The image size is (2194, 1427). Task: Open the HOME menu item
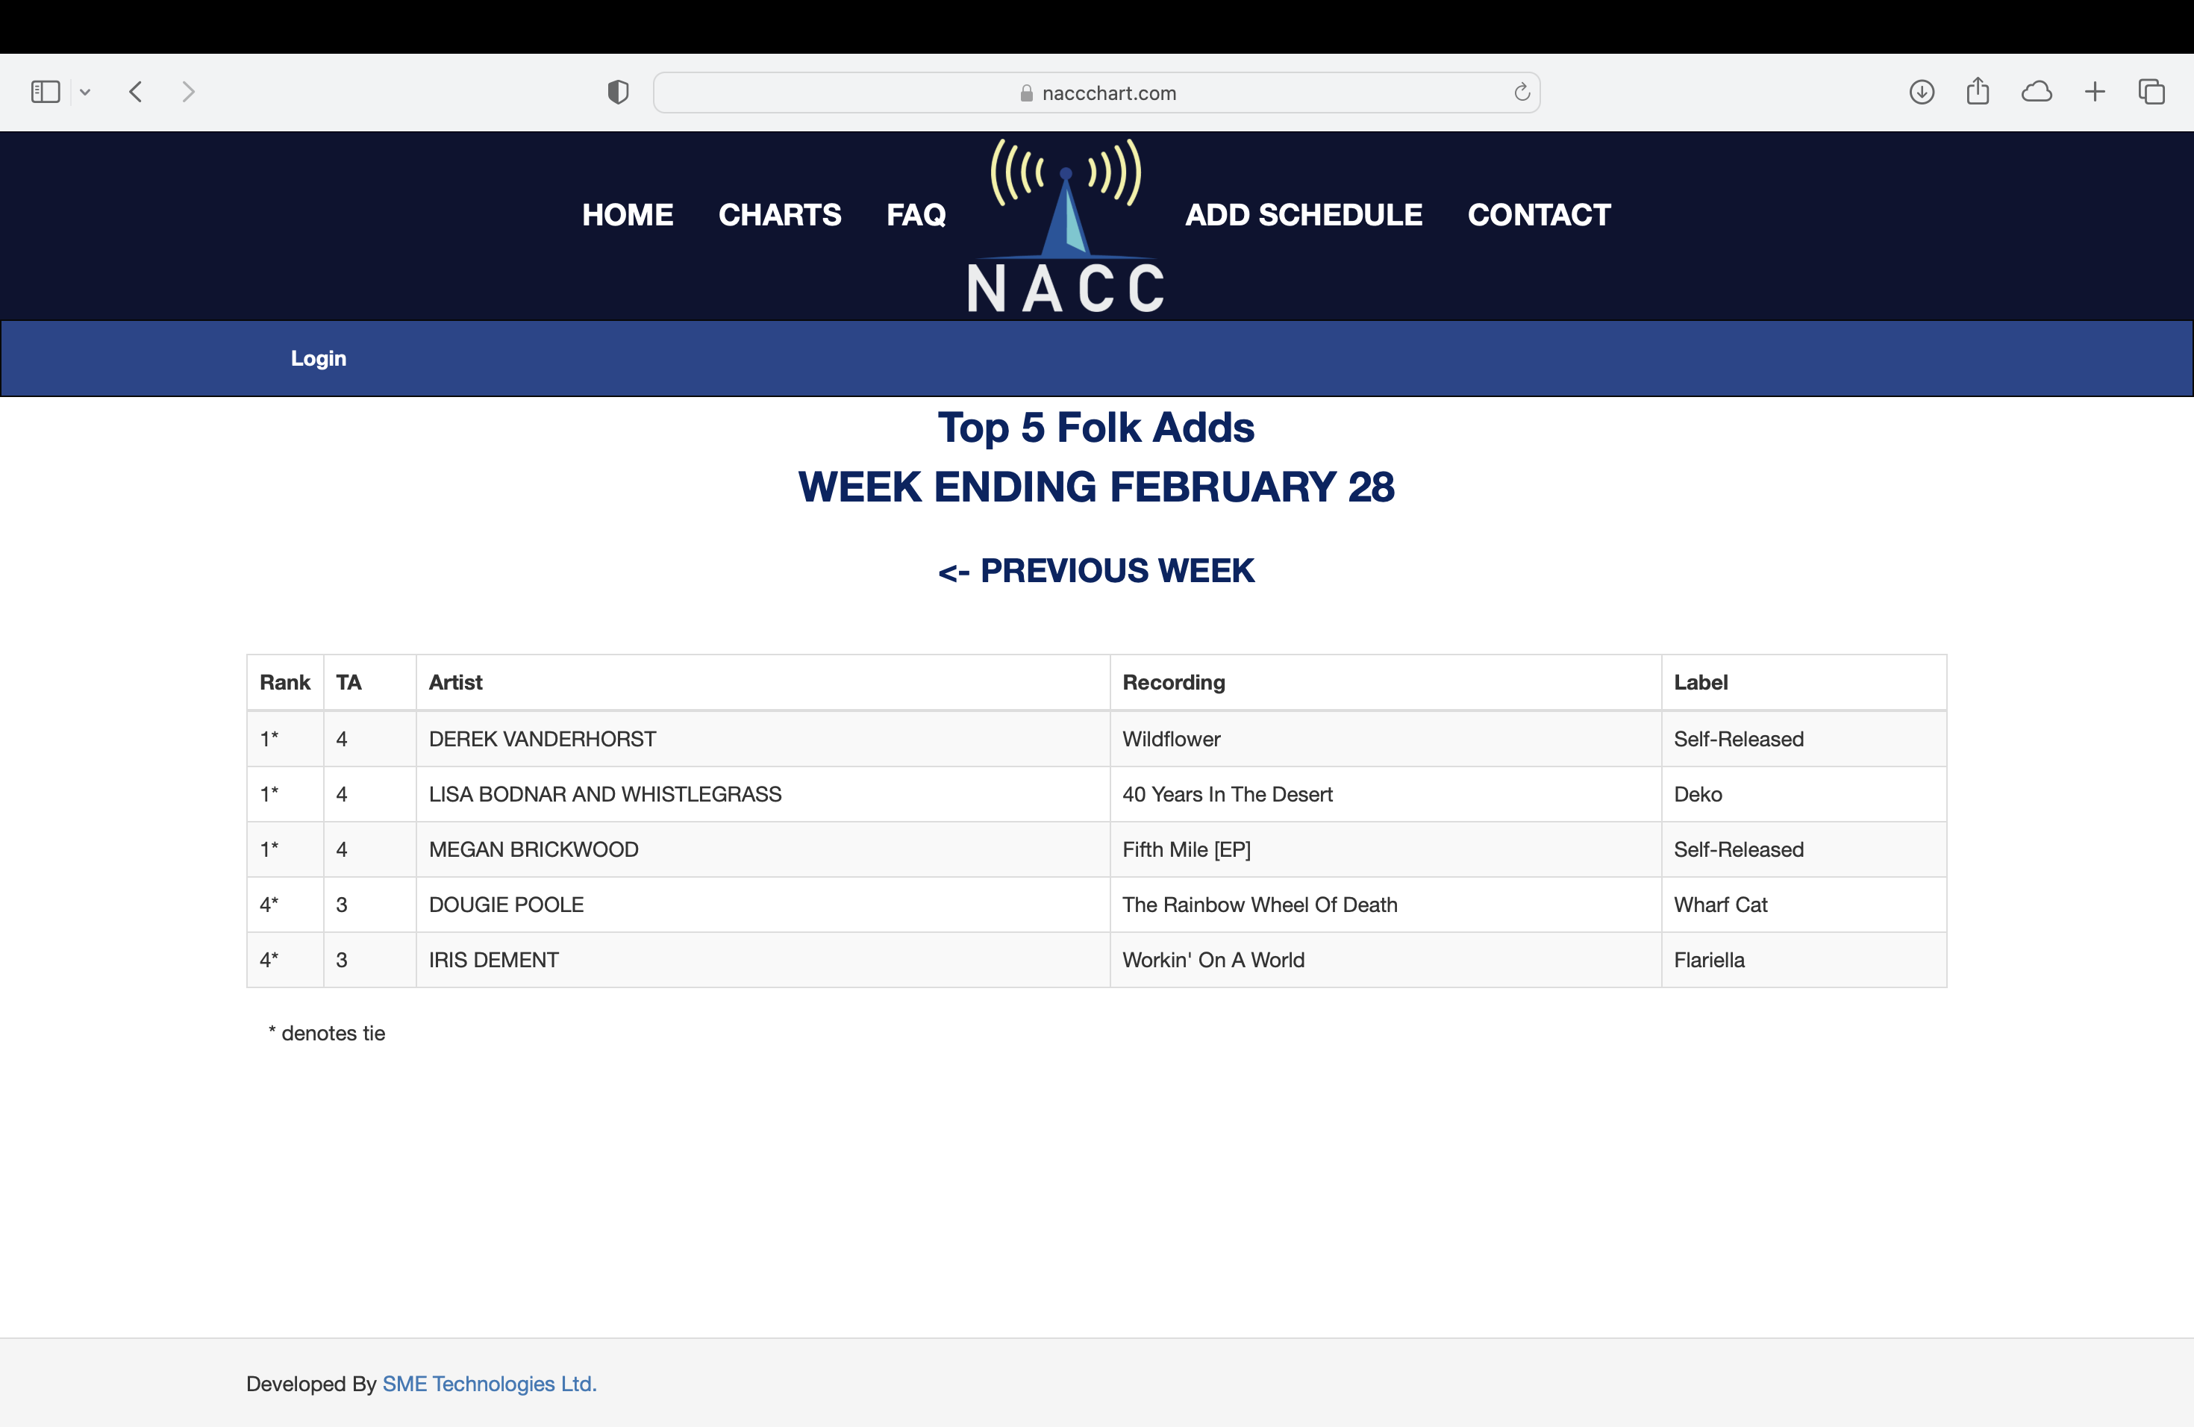(x=627, y=215)
